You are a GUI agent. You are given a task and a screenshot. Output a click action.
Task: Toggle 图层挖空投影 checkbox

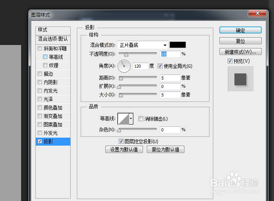(121, 141)
